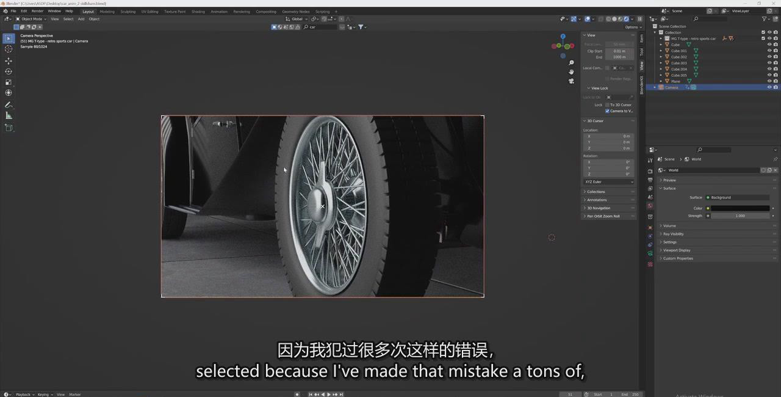Open the Render menu
Screen dimensions: 781x397
coord(37,11)
